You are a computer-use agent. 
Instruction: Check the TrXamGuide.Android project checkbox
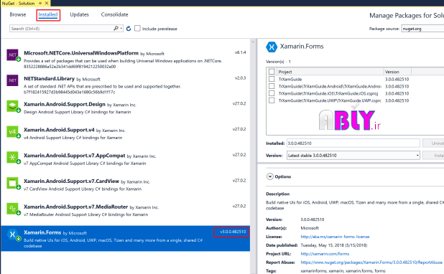(x=272, y=86)
